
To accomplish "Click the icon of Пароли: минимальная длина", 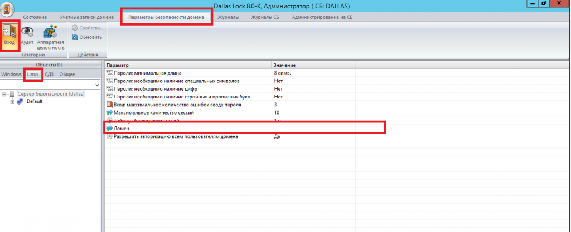I will [110, 73].
